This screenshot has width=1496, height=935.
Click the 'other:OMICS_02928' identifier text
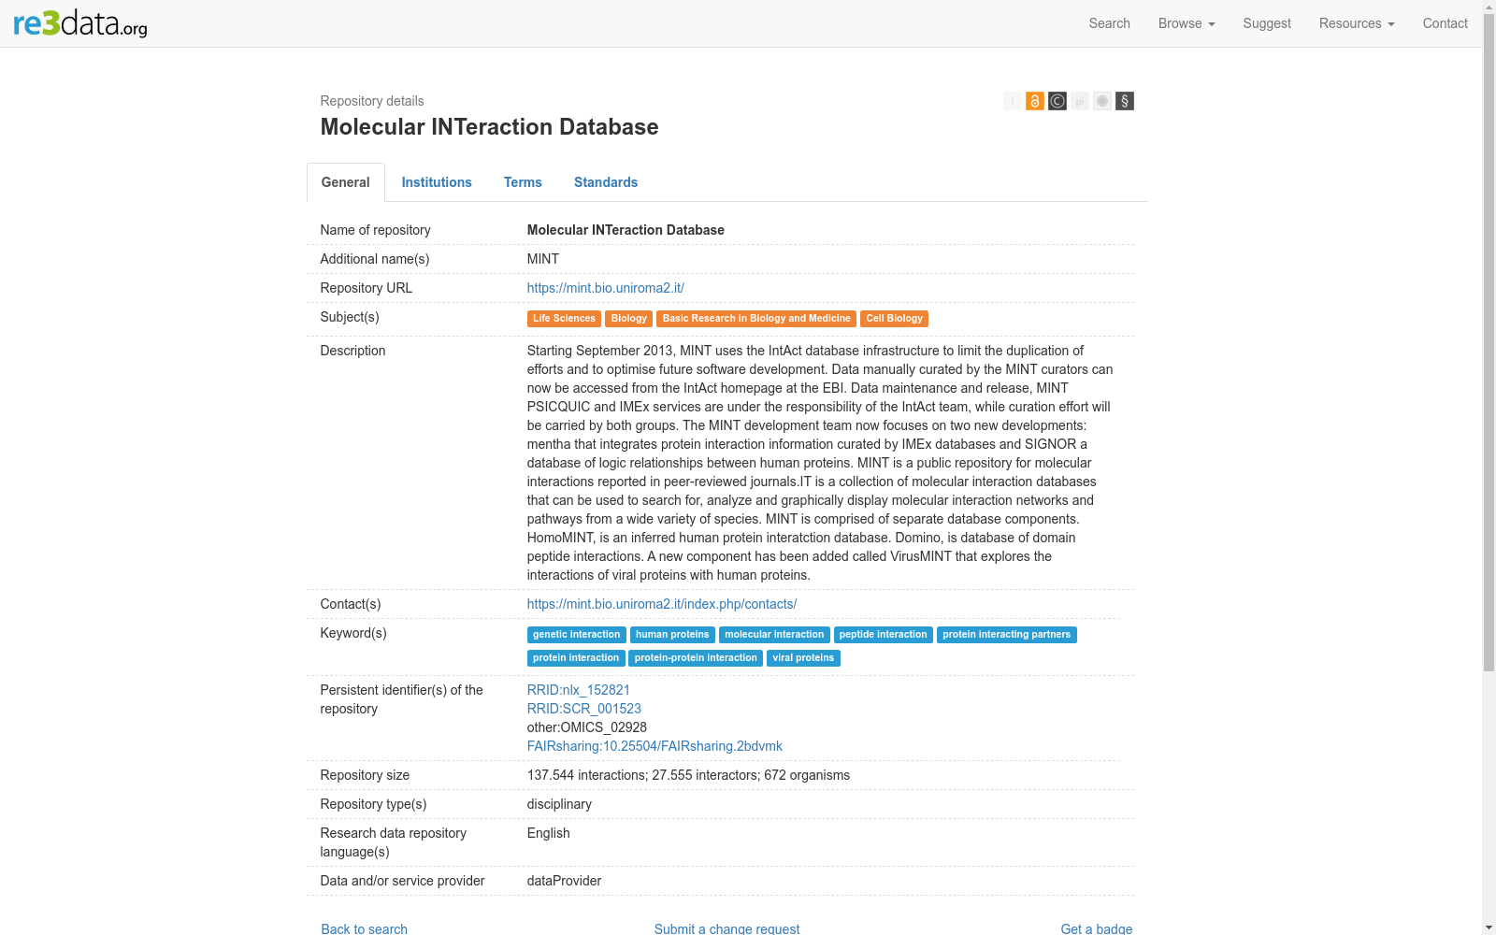point(587,727)
